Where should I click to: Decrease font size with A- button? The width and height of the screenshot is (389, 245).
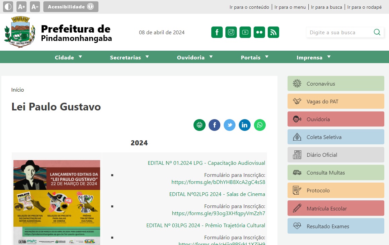coord(35,7)
